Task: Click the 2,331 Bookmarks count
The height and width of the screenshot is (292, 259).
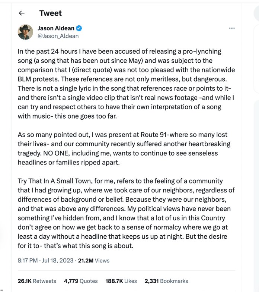Action: click(166, 281)
